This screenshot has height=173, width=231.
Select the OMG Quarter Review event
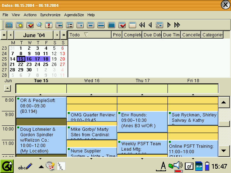[x=92, y=116]
